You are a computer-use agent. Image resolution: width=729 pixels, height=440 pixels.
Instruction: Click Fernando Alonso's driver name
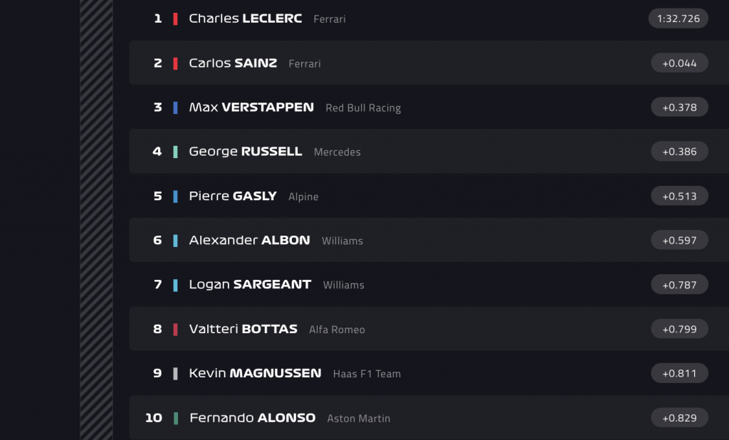[252, 418]
